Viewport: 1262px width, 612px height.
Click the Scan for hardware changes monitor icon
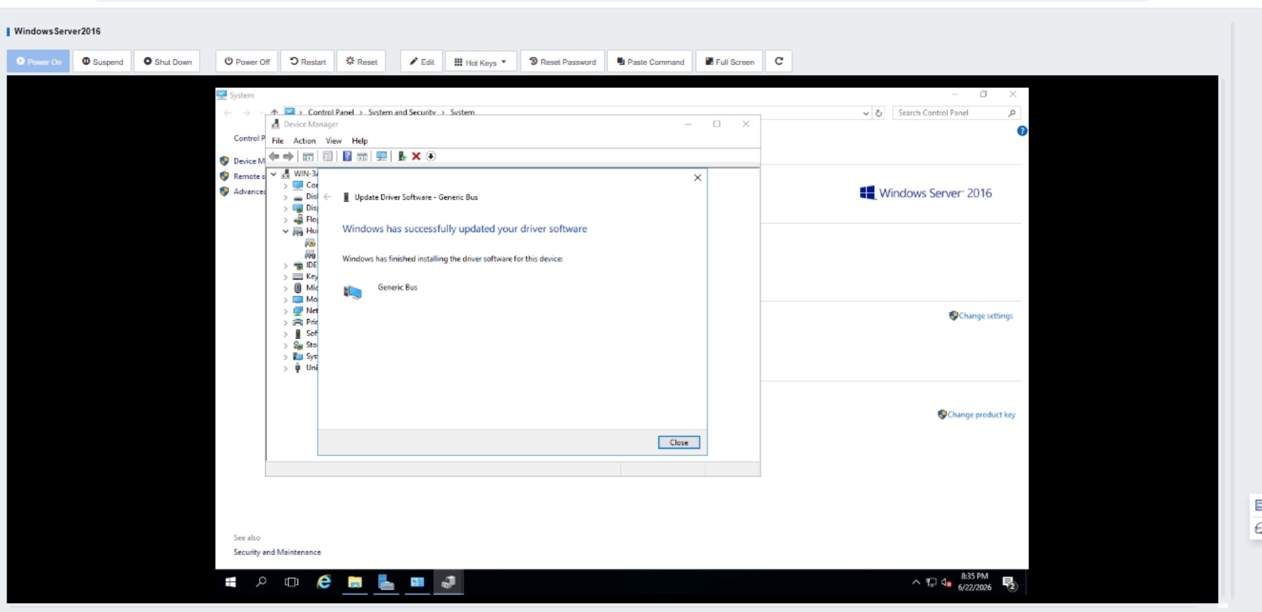click(x=381, y=156)
